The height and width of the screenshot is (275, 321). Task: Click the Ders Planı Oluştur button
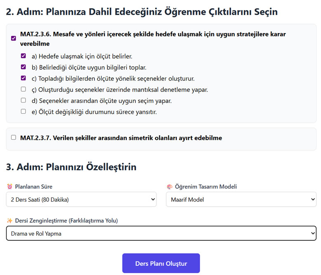(x=161, y=263)
